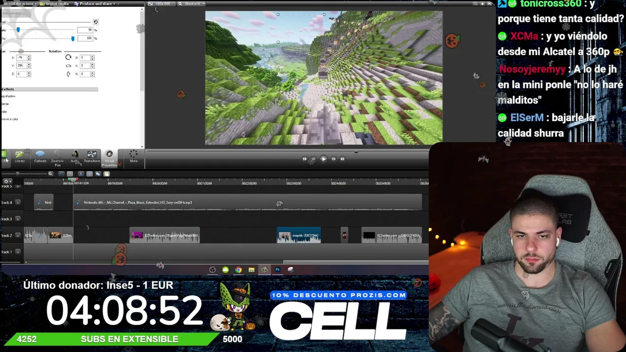Expand the More tools menu
This screenshot has width=626, height=352.
point(134,157)
